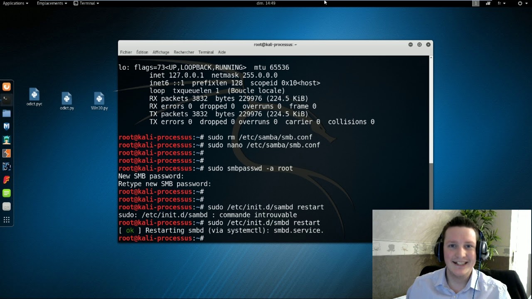
Task: Click the webcam overlay video
Action: 452,254
